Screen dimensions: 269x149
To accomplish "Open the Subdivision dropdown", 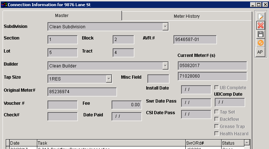I will coord(165,27).
